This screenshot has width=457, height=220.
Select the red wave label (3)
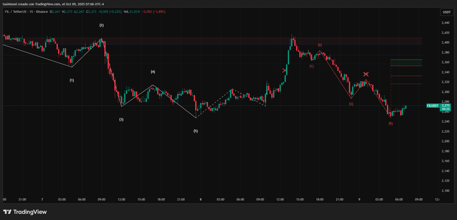[x=351, y=104]
